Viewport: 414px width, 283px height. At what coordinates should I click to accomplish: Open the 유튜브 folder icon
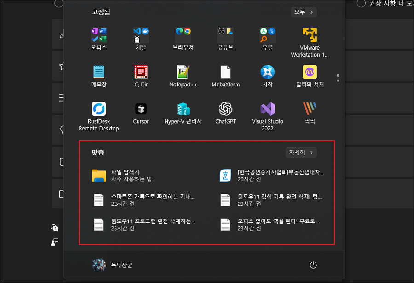coord(225,39)
